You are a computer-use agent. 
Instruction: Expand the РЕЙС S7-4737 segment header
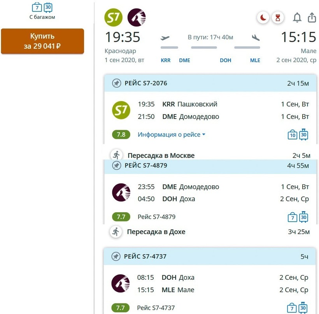[210, 256]
